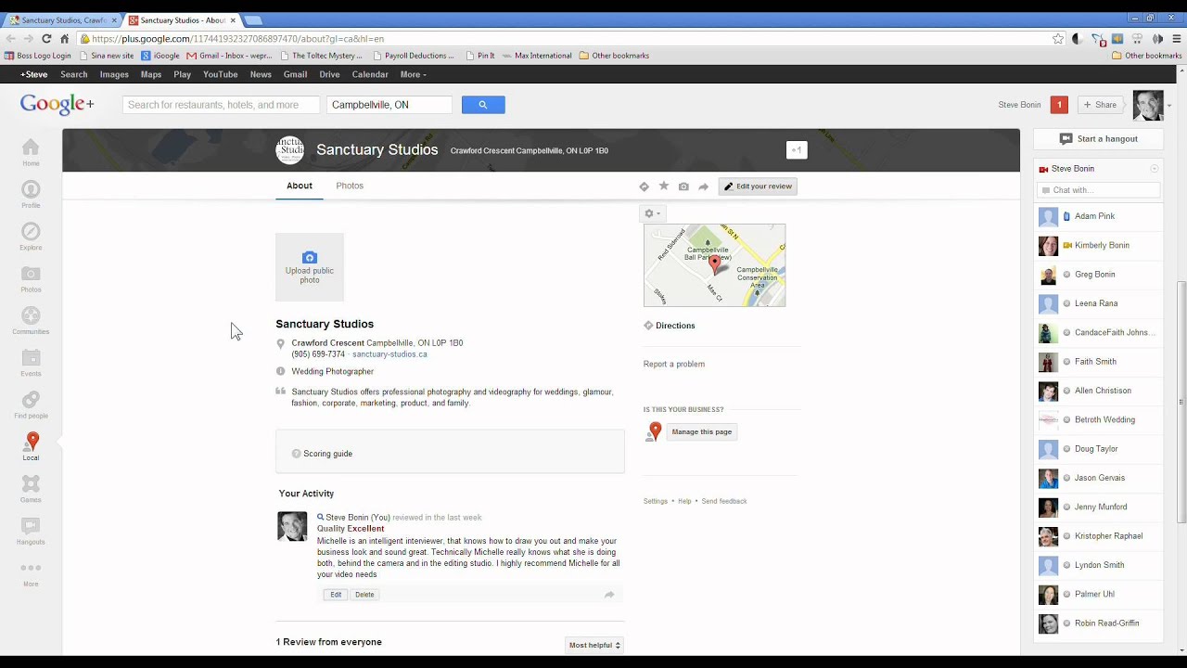Viewport: 1187px width, 668px height.
Task: Open the gear dropdown above the map
Action: pyautogui.click(x=653, y=213)
